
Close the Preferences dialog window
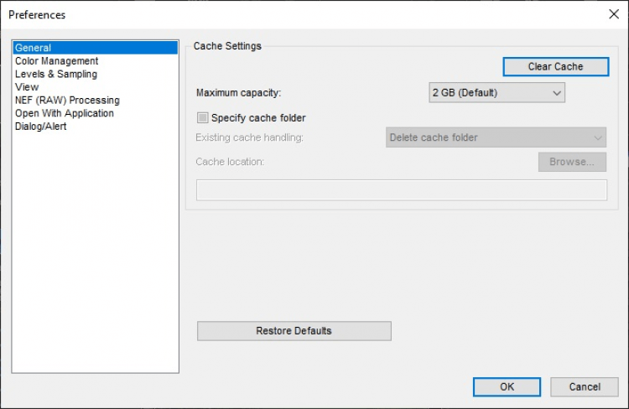613,14
